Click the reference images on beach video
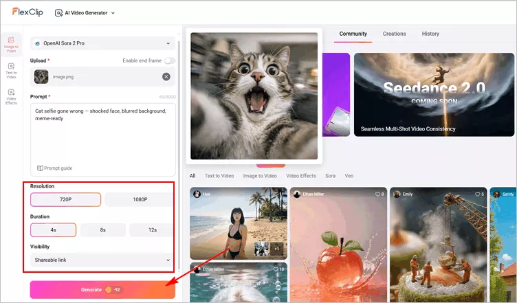This screenshot has height=303, width=517. coord(267,249)
